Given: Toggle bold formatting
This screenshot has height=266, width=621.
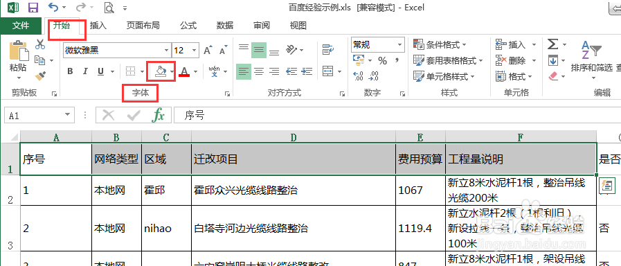Looking at the screenshot, I should click(x=70, y=71).
